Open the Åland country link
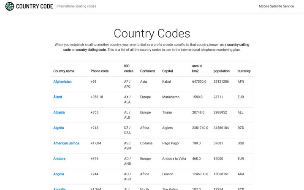The height and width of the screenshot is (190, 304). (57, 97)
